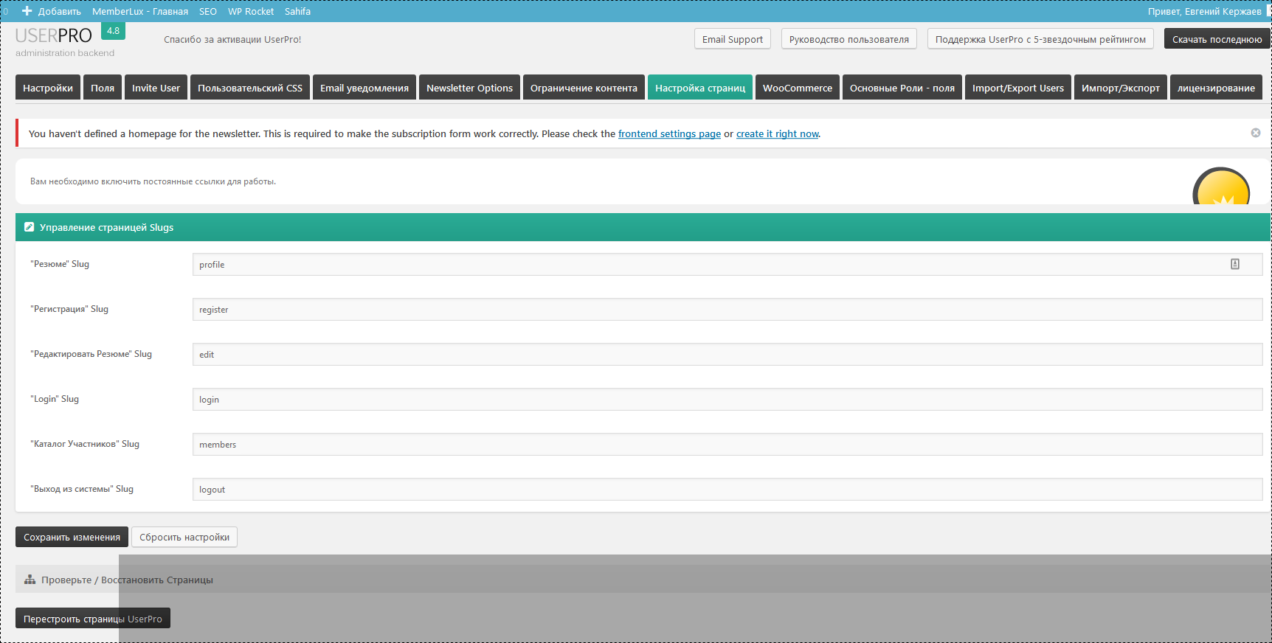Select the Настройка страниц tab

(x=700, y=87)
